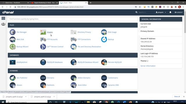Click the Zone Editor text link
Viewport: 186px width, 104px height.
pos(82,85)
